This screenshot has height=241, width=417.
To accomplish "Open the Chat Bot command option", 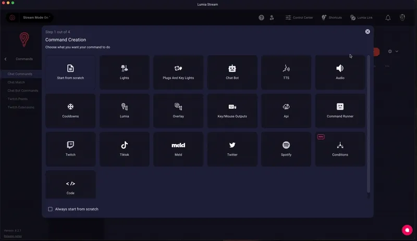I will (x=232, y=72).
